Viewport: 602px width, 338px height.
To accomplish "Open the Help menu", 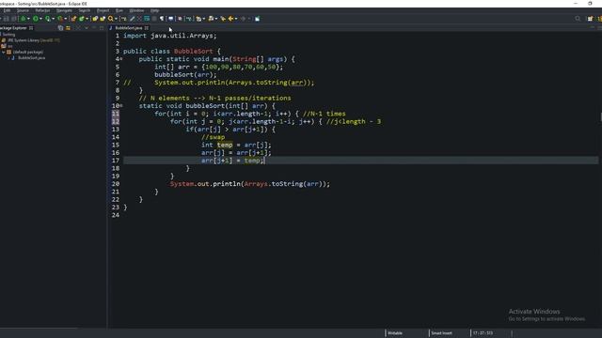I will click(x=154, y=10).
